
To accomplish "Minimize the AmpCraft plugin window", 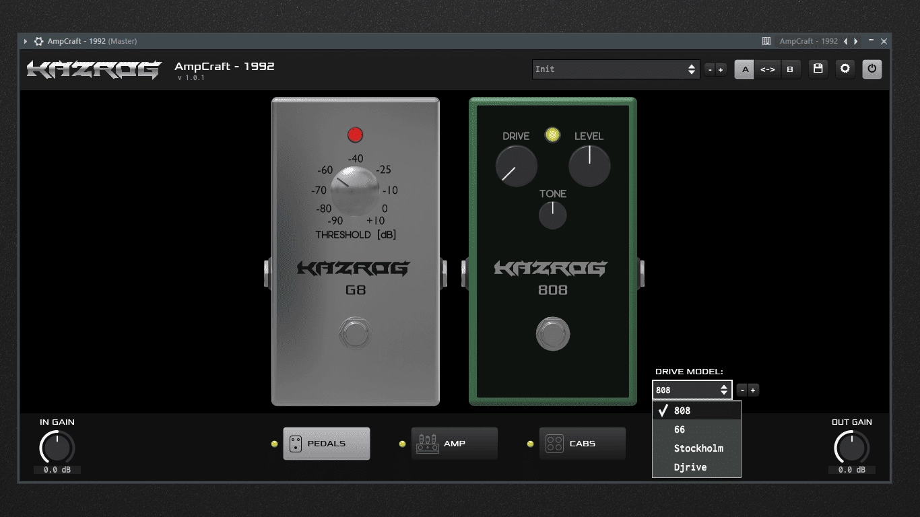I will [872, 41].
